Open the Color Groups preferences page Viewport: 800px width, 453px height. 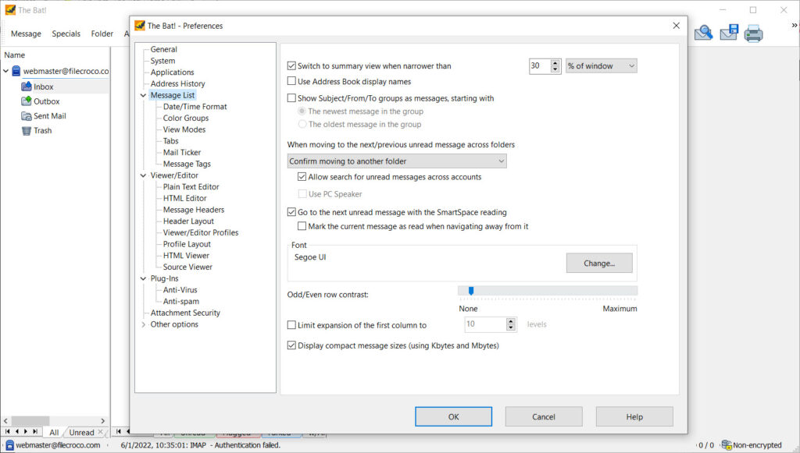point(186,118)
